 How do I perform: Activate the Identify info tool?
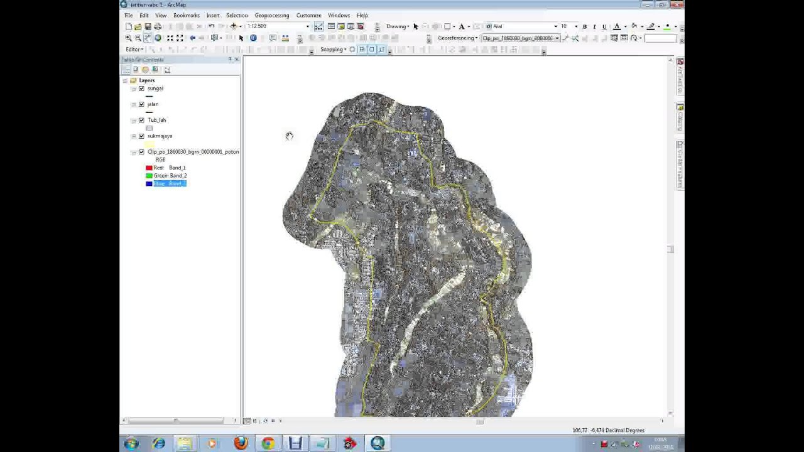click(x=253, y=38)
